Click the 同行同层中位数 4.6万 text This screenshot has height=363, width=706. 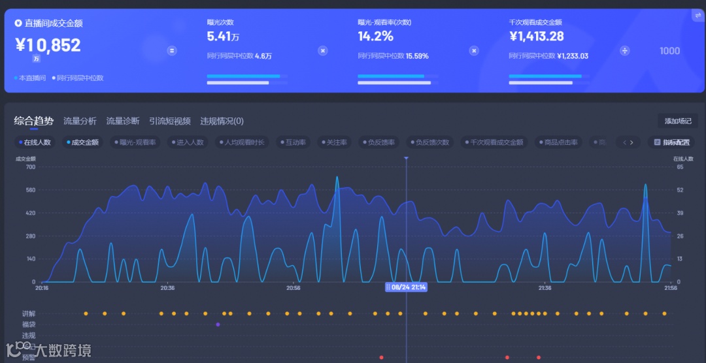pyautogui.click(x=239, y=56)
